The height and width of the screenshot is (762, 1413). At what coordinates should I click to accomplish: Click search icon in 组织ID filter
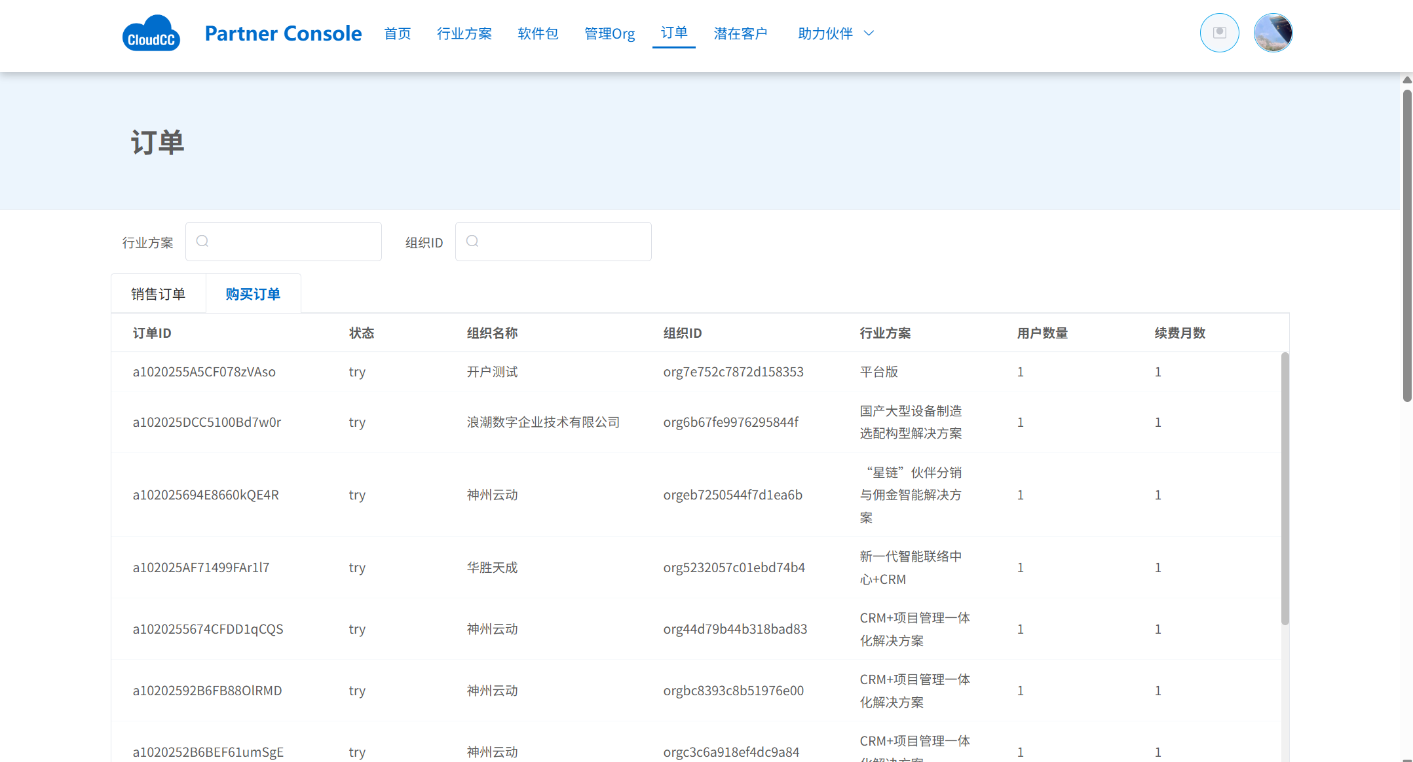pos(472,242)
